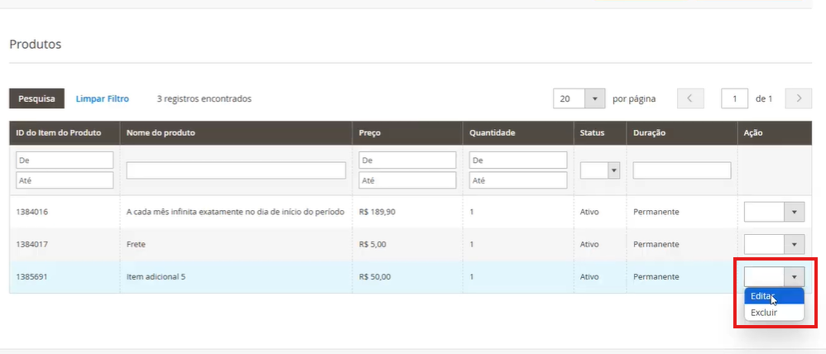This screenshot has width=826, height=354.
Task: Focus the Nome do produto filter field
Action: pyautogui.click(x=236, y=170)
